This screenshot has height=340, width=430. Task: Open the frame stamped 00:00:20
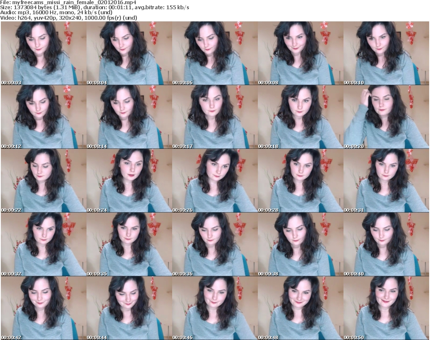tap(386, 117)
